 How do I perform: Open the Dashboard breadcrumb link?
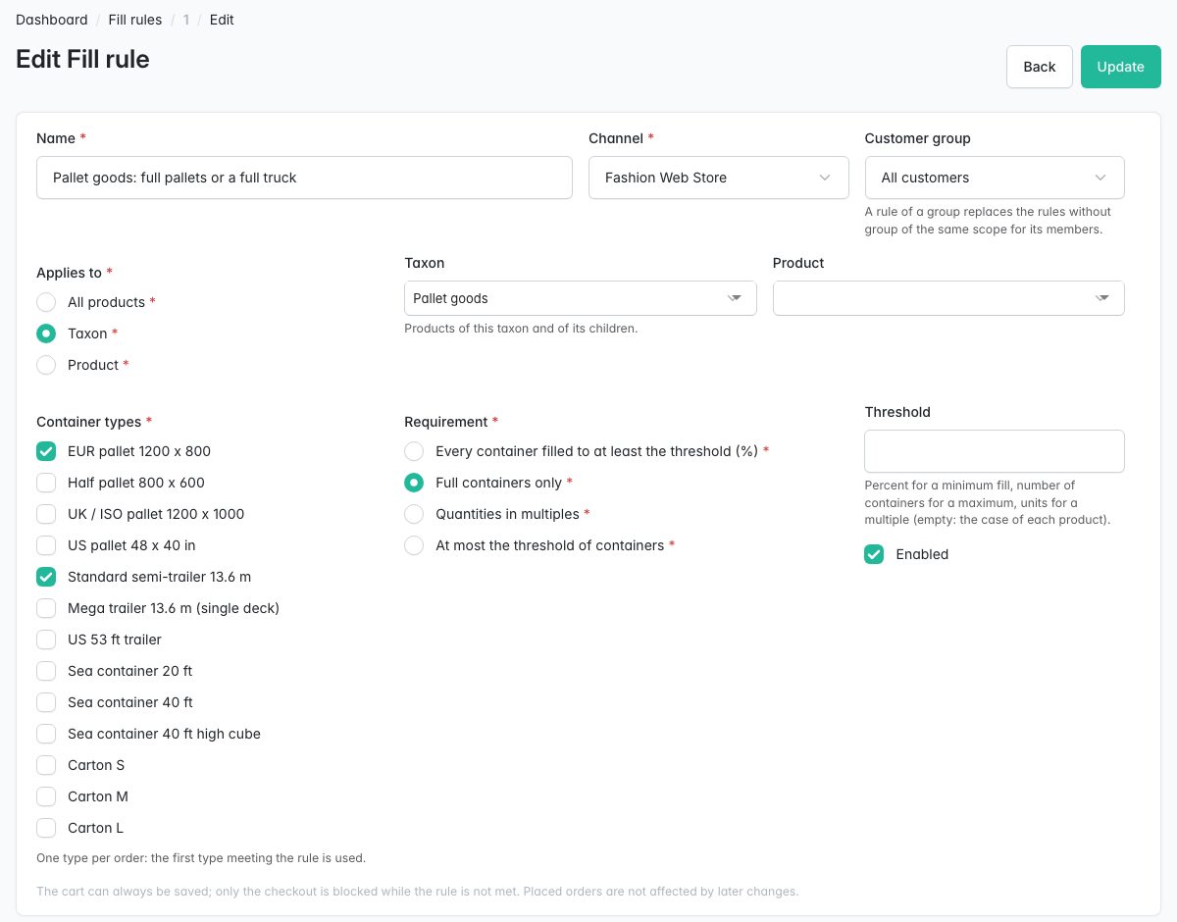pos(51,20)
